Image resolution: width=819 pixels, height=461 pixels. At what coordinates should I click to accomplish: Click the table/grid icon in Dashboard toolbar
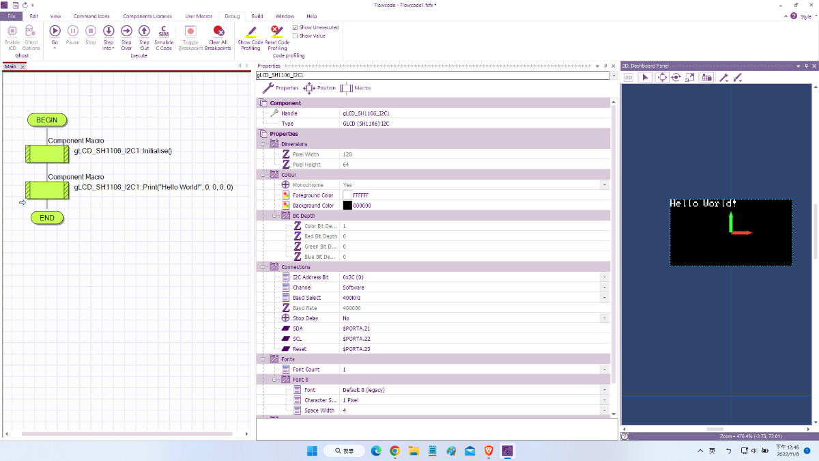click(707, 77)
